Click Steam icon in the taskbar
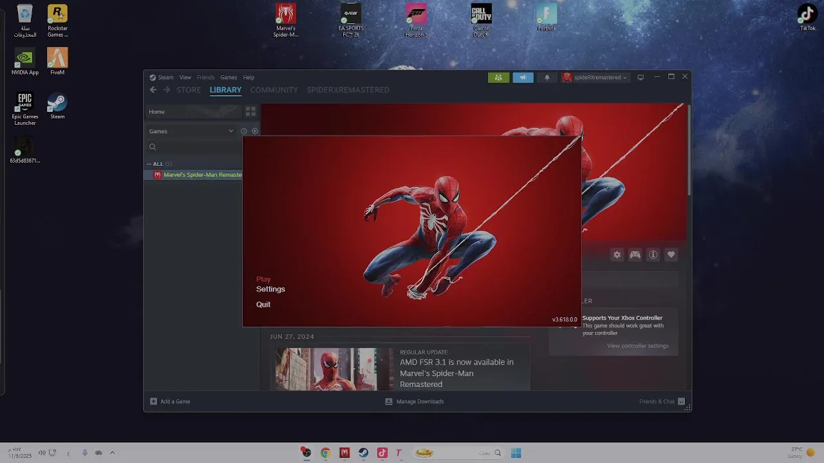 pos(363,453)
